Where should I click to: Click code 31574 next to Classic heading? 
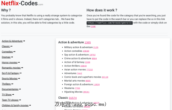point(73,98)
